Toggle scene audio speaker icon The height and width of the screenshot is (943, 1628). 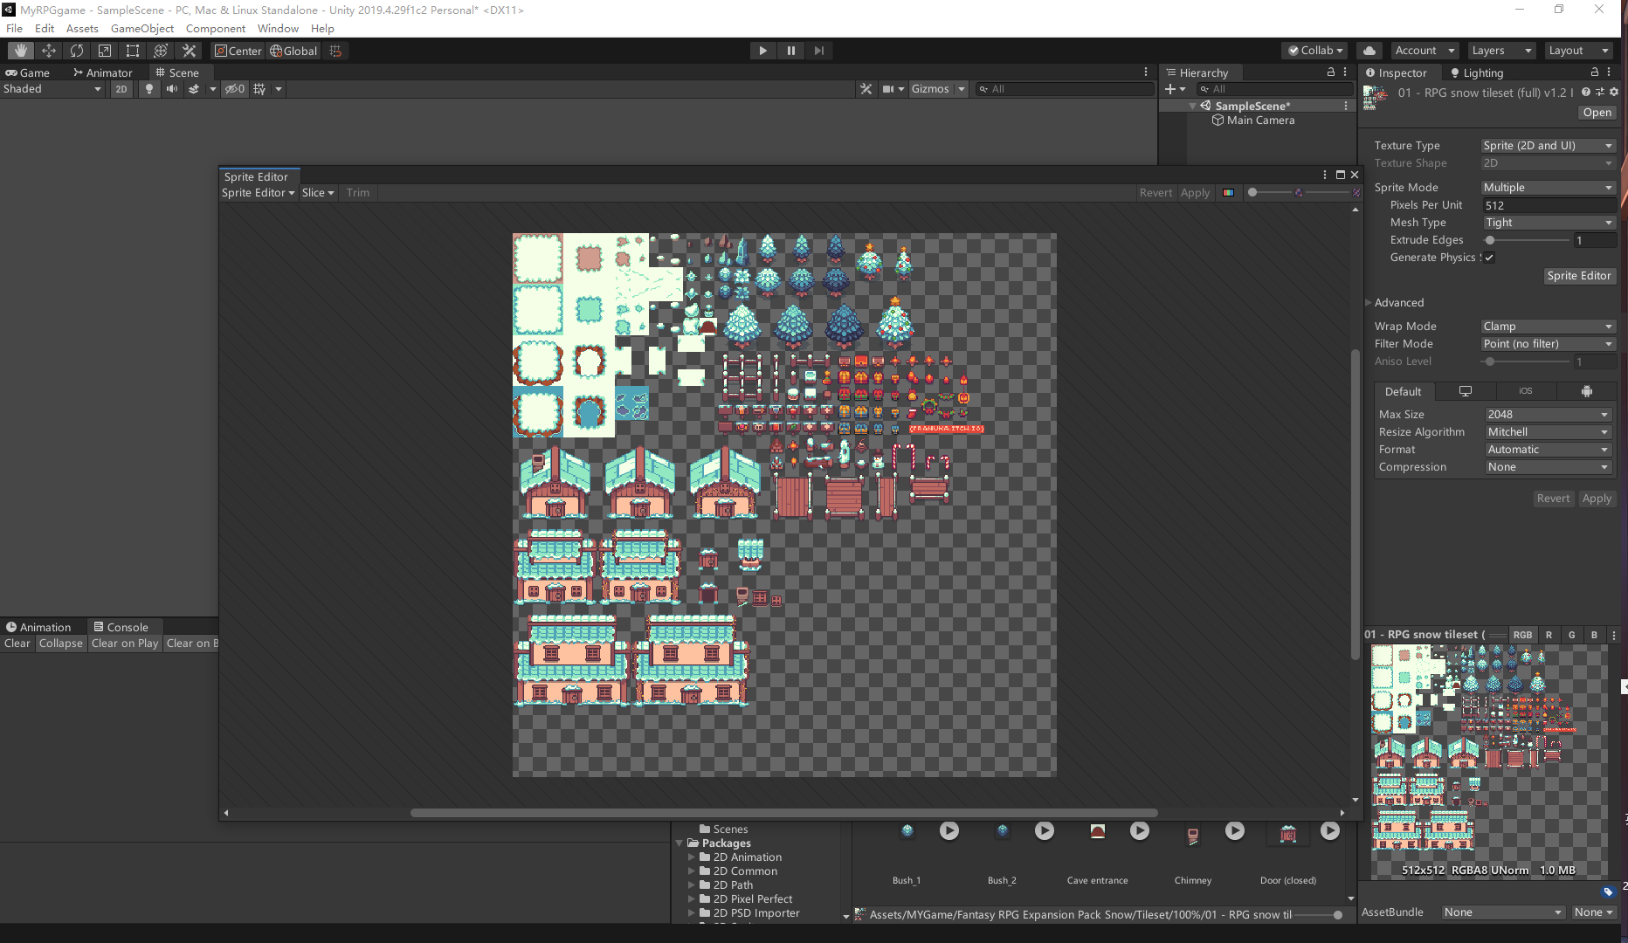172,89
